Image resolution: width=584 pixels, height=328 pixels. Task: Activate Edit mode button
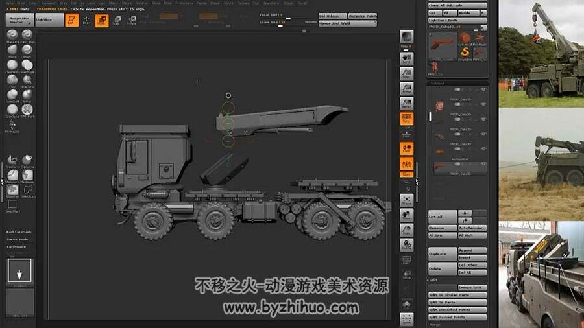click(71, 19)
